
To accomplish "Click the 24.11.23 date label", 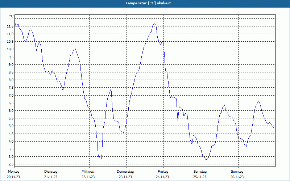I will click(162, 177).
